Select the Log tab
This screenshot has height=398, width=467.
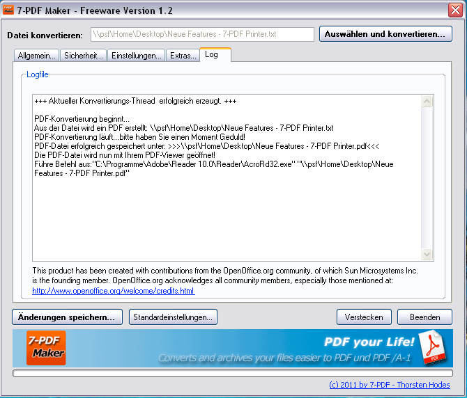pos(215,55)
